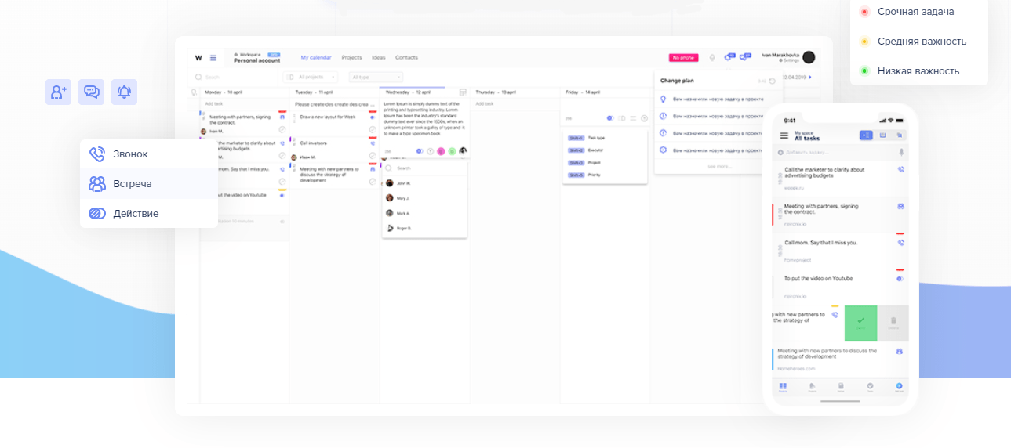Tap the phone hamburger menu icon
This screenshot has height=448, width=1011.
point(784,135)
